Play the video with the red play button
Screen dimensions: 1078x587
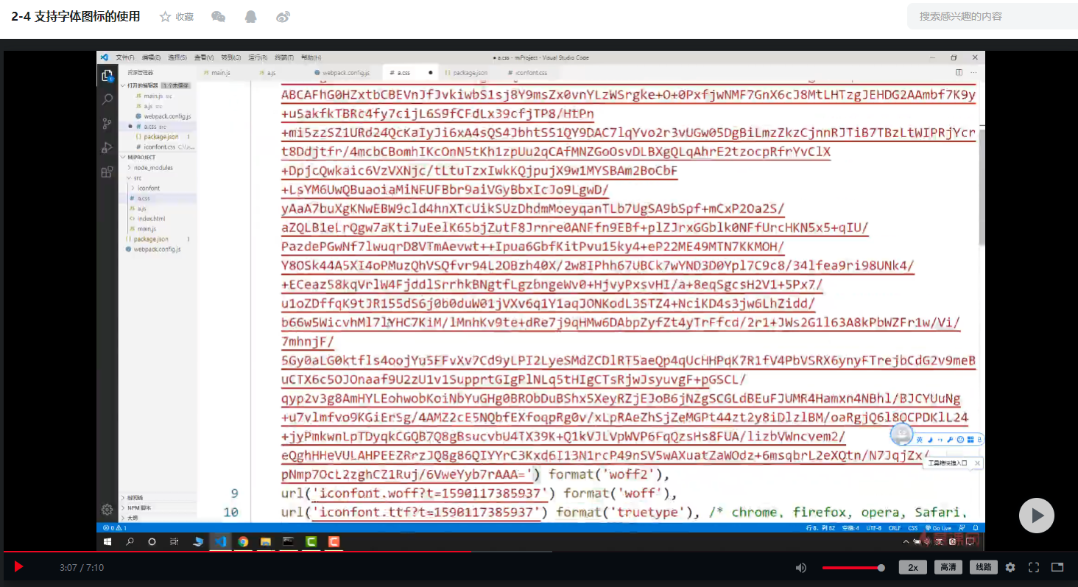pyautogui.click(x=19, y=567)
